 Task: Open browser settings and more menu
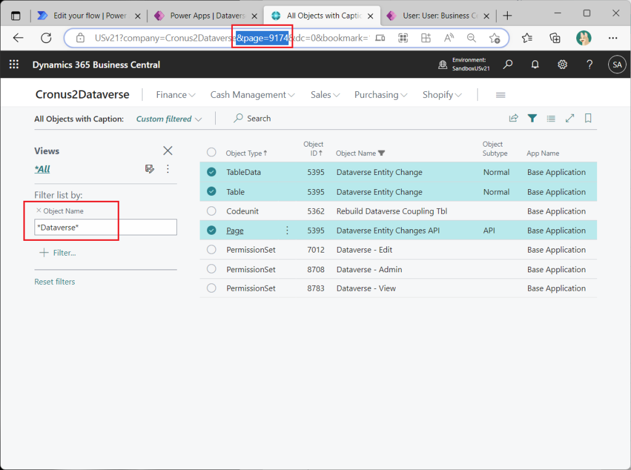(613, 38)
